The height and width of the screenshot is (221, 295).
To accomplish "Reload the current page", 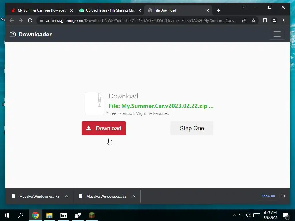I will (30, 20).
